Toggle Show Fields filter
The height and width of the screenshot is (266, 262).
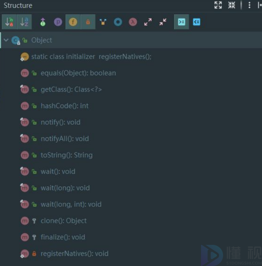[73, 22]
